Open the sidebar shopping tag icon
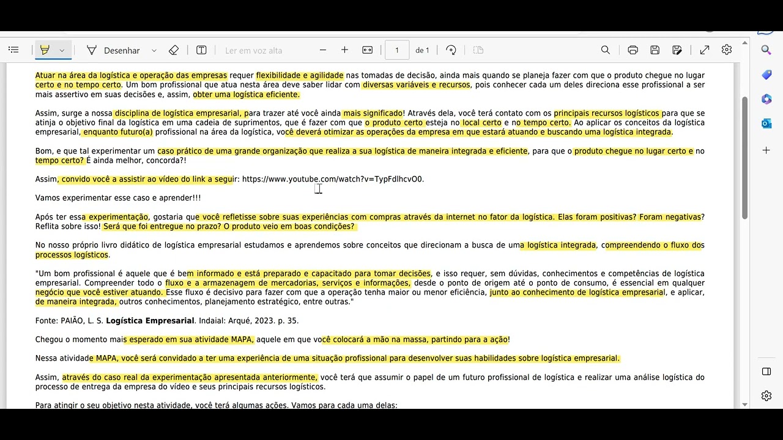 [766, 75]
